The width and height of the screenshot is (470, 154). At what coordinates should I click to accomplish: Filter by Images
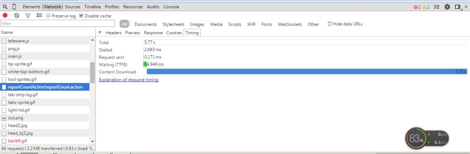pyautogui.click(x=197, y=24)
